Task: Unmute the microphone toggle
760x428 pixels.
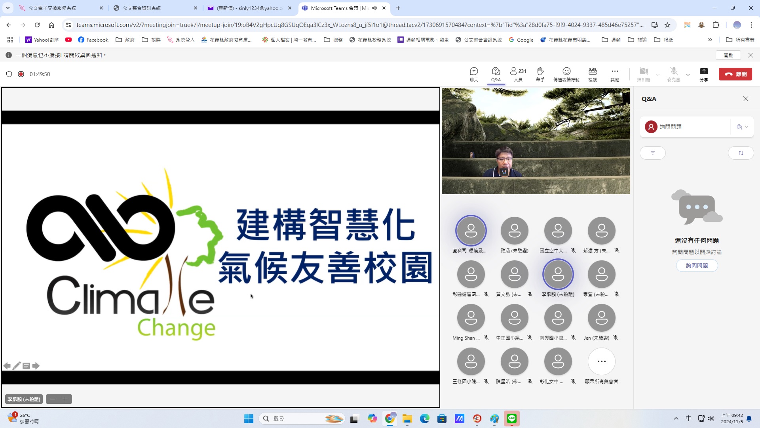Action: (x=673, y=74)
